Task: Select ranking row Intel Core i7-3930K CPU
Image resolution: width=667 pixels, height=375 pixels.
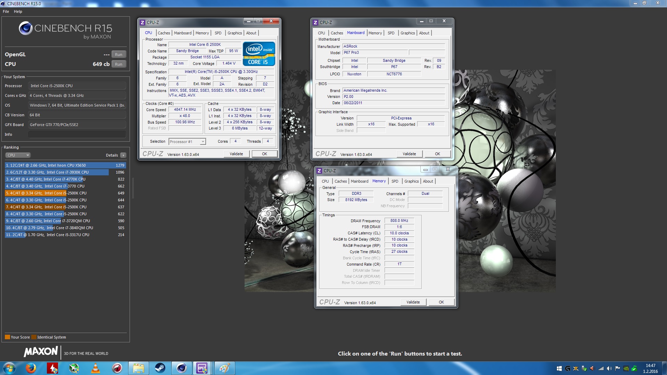Action: 65,172
